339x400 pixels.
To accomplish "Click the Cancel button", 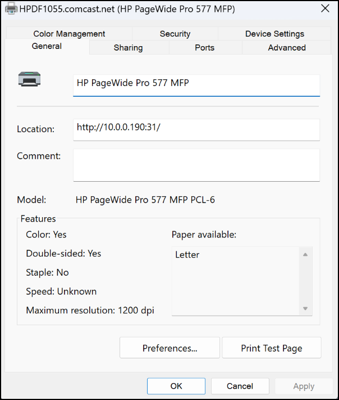I will coord(240,386).
